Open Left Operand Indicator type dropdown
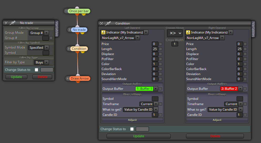Image resolution: width=261 pixels, height=143 pixels. point(146,32)
